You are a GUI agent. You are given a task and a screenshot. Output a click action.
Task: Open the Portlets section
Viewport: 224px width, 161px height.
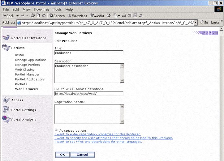click(18, 48)
